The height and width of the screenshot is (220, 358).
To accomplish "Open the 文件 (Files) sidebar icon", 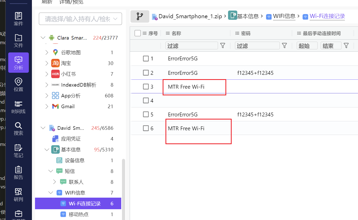I will 18,41.
